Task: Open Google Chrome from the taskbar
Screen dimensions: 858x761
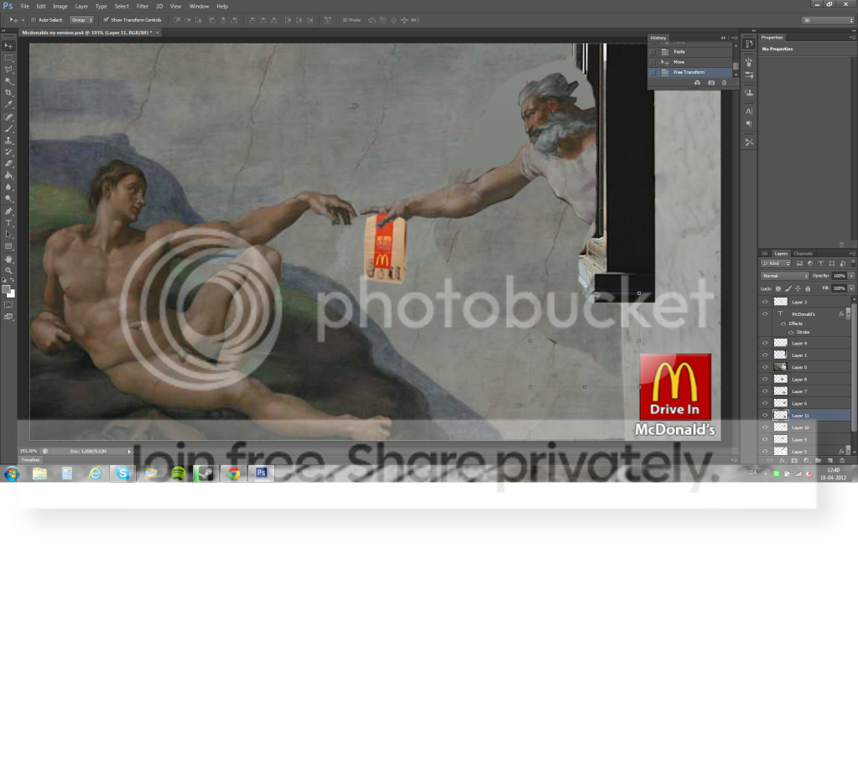Action: pyautogui.click(x=234, y=474)
